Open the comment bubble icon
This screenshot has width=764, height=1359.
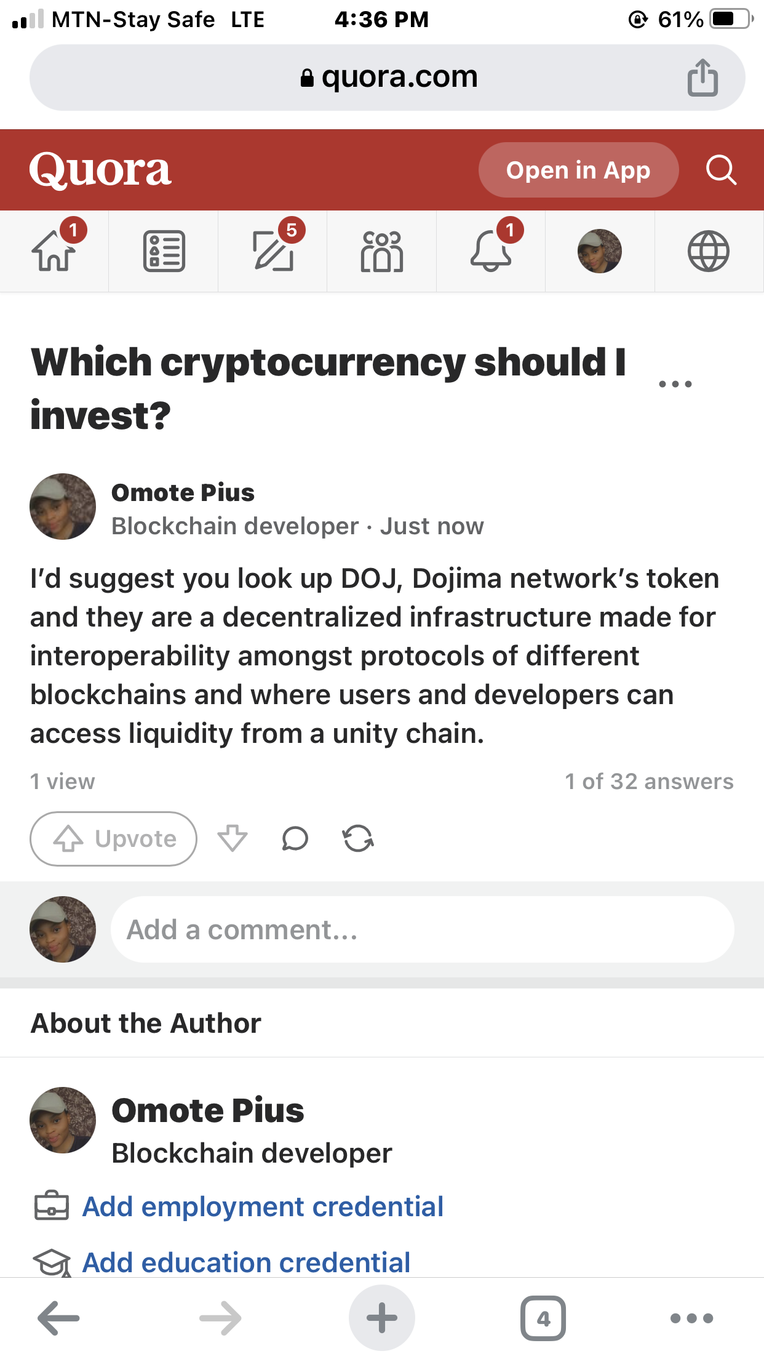point(295,838)
